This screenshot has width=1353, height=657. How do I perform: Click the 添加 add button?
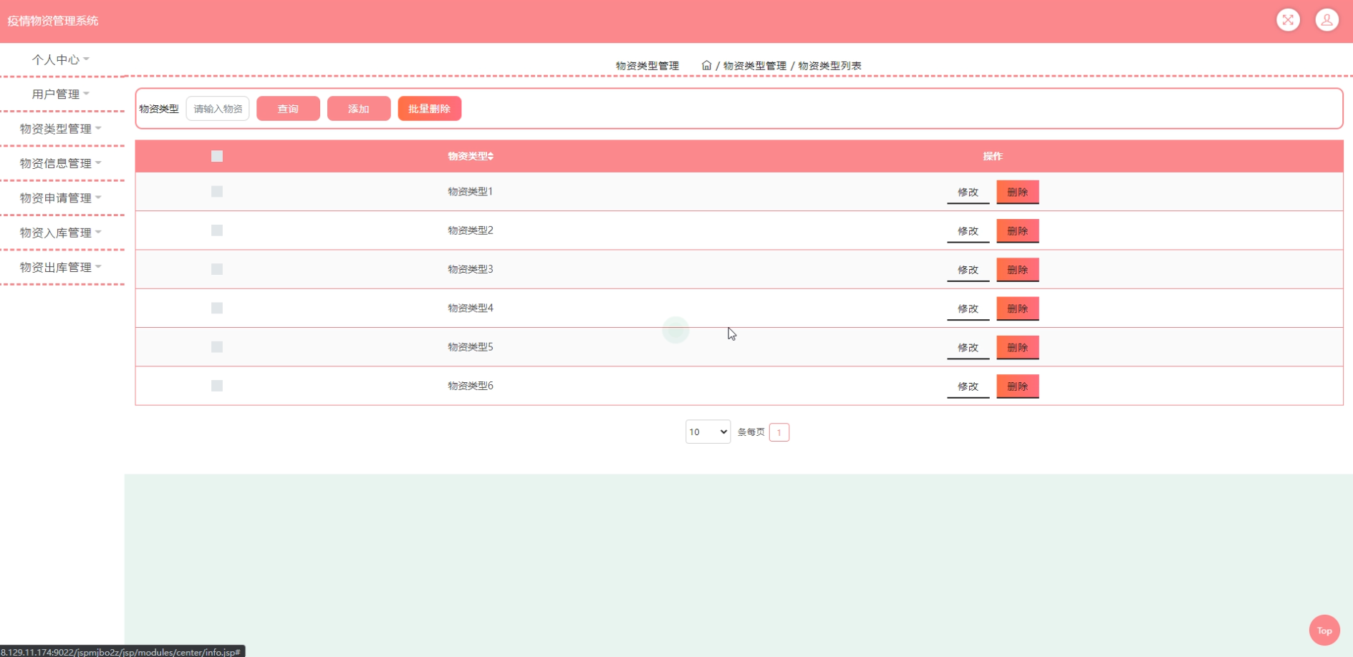pos(359,109)
